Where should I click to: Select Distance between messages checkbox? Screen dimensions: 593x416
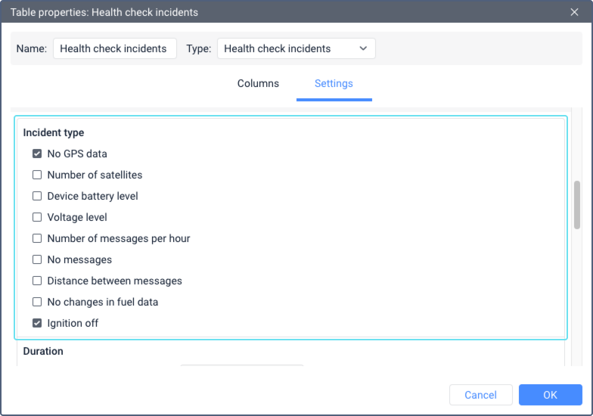pyautogui.click(x=37, y=281)
